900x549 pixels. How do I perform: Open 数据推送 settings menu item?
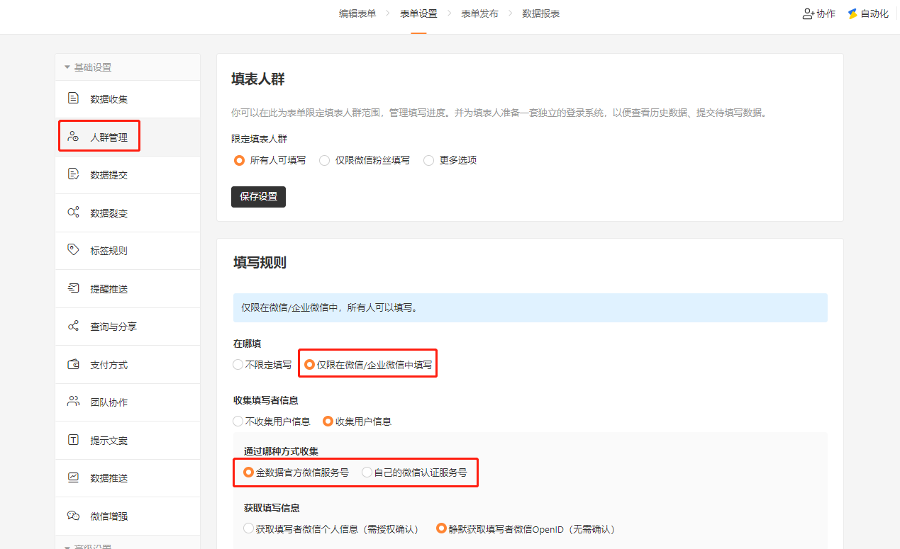coord(128,477)
